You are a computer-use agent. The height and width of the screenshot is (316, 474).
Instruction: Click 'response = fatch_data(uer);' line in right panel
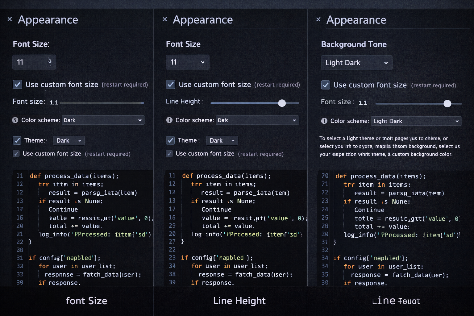tap(399, 275)
